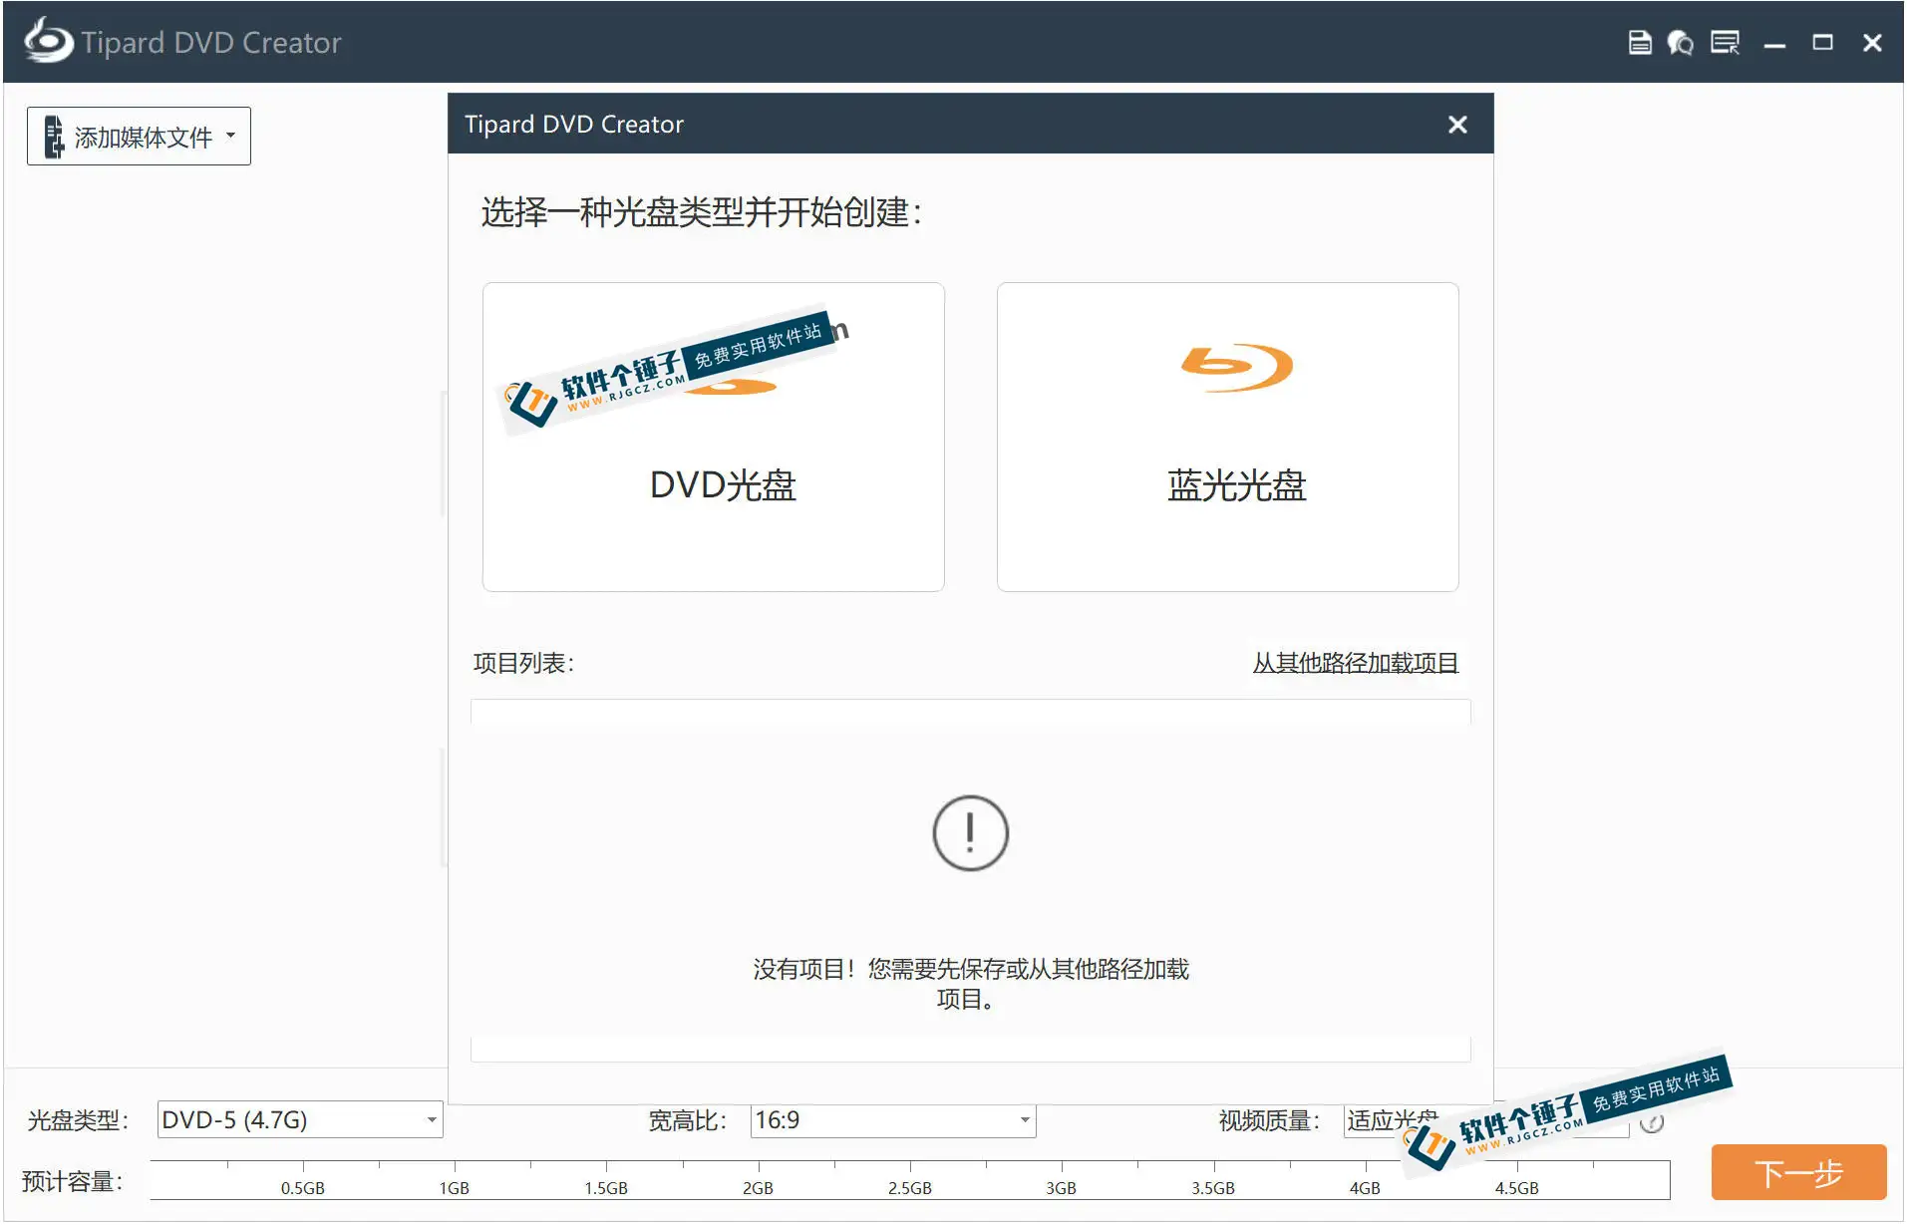Click the Blu-ray logo icon
The height and width of the screenshot is (1225, 1907).
(1236, 368)
